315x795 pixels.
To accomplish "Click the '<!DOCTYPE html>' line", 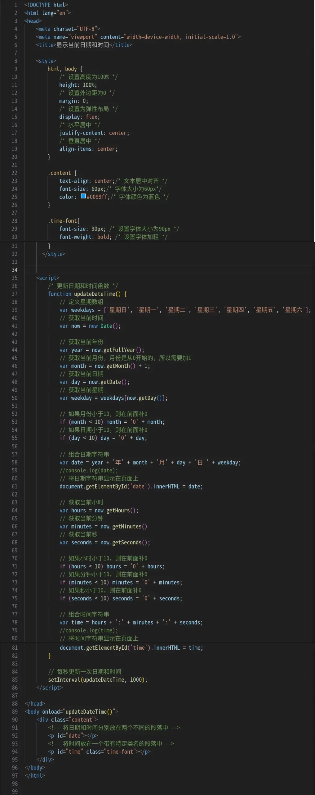I will (x=46, y=5).
